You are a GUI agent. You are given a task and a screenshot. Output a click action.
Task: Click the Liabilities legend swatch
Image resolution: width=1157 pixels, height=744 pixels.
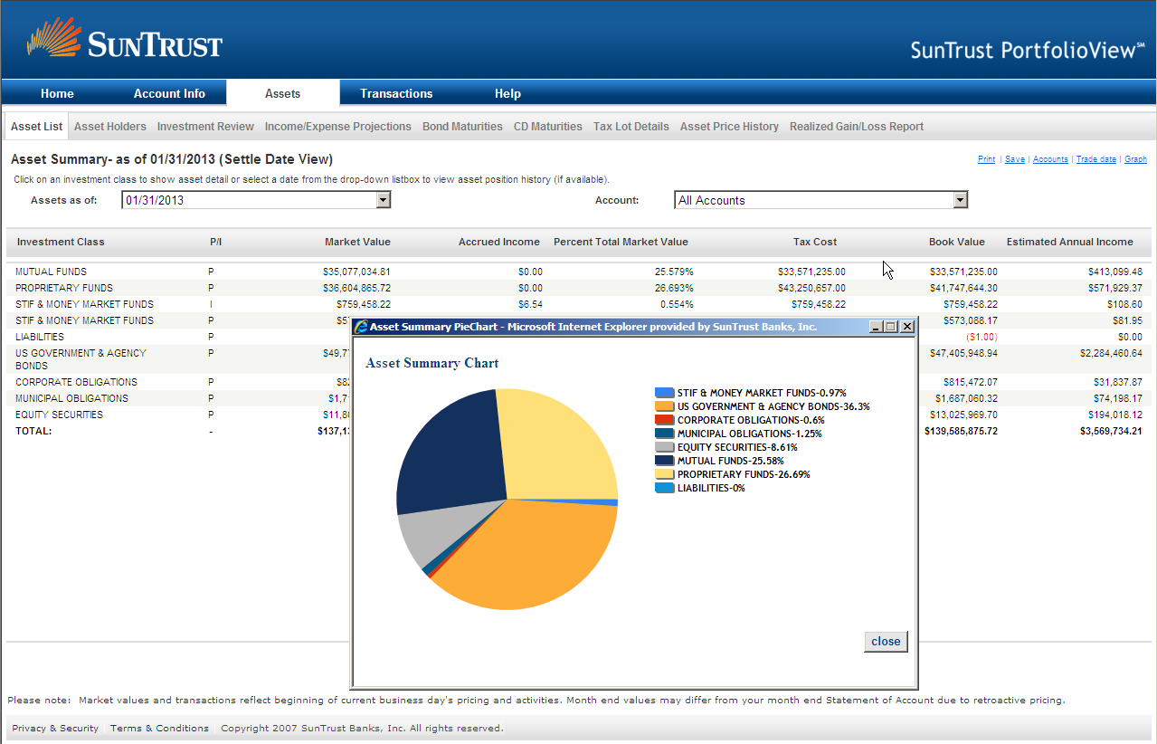pos(665,488)
